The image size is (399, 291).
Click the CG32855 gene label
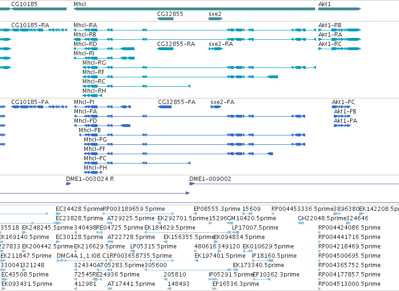coord(170,14)
